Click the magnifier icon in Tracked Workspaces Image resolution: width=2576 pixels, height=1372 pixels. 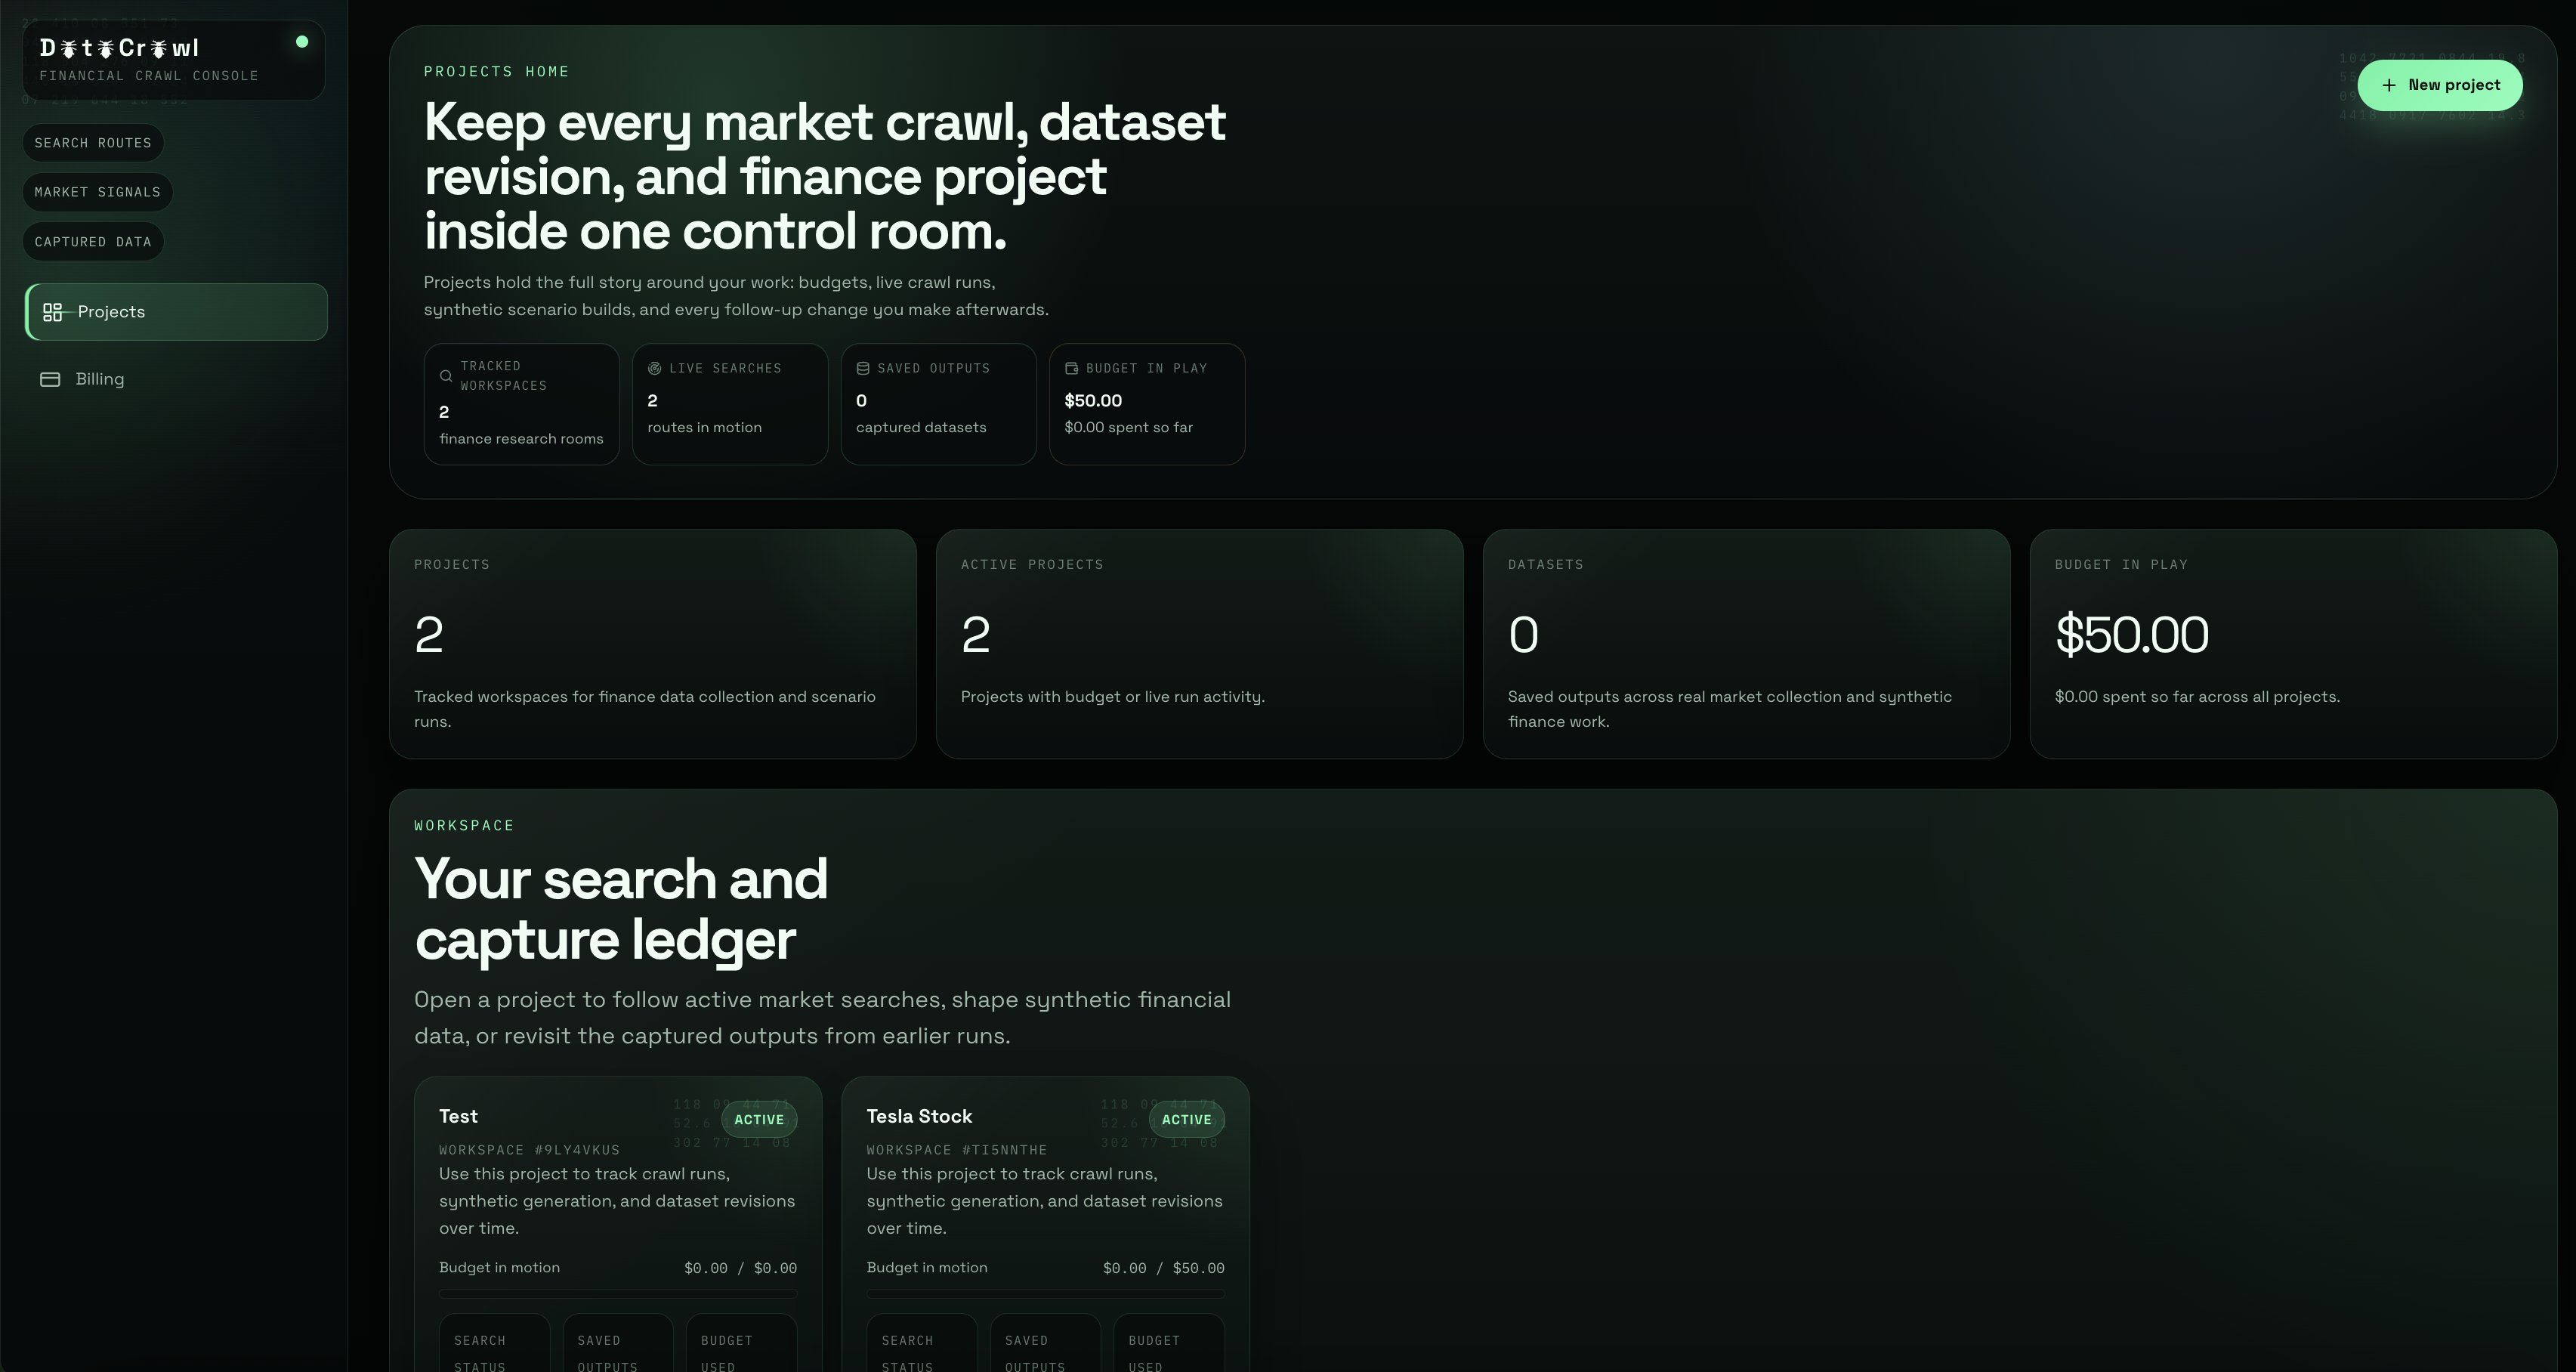[446, 376]
